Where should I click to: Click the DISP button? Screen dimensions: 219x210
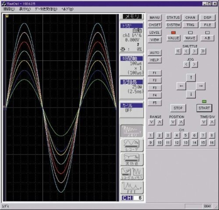tap(207, 17)
